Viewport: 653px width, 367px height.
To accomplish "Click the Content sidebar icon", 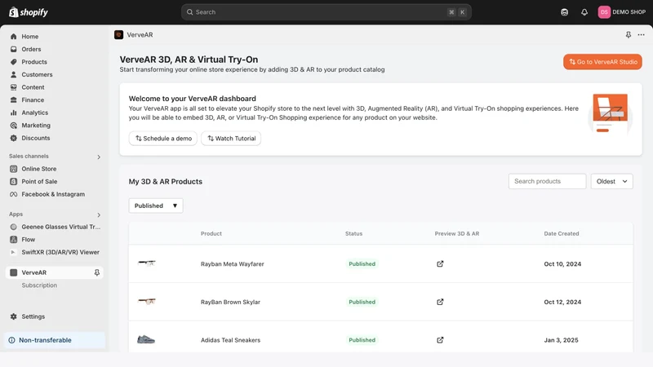I will [x=14, y=87].
